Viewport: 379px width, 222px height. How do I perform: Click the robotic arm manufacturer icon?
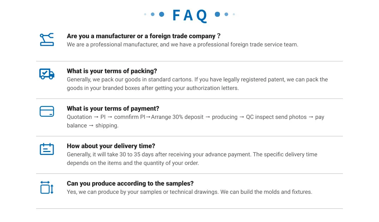(46, 40)
